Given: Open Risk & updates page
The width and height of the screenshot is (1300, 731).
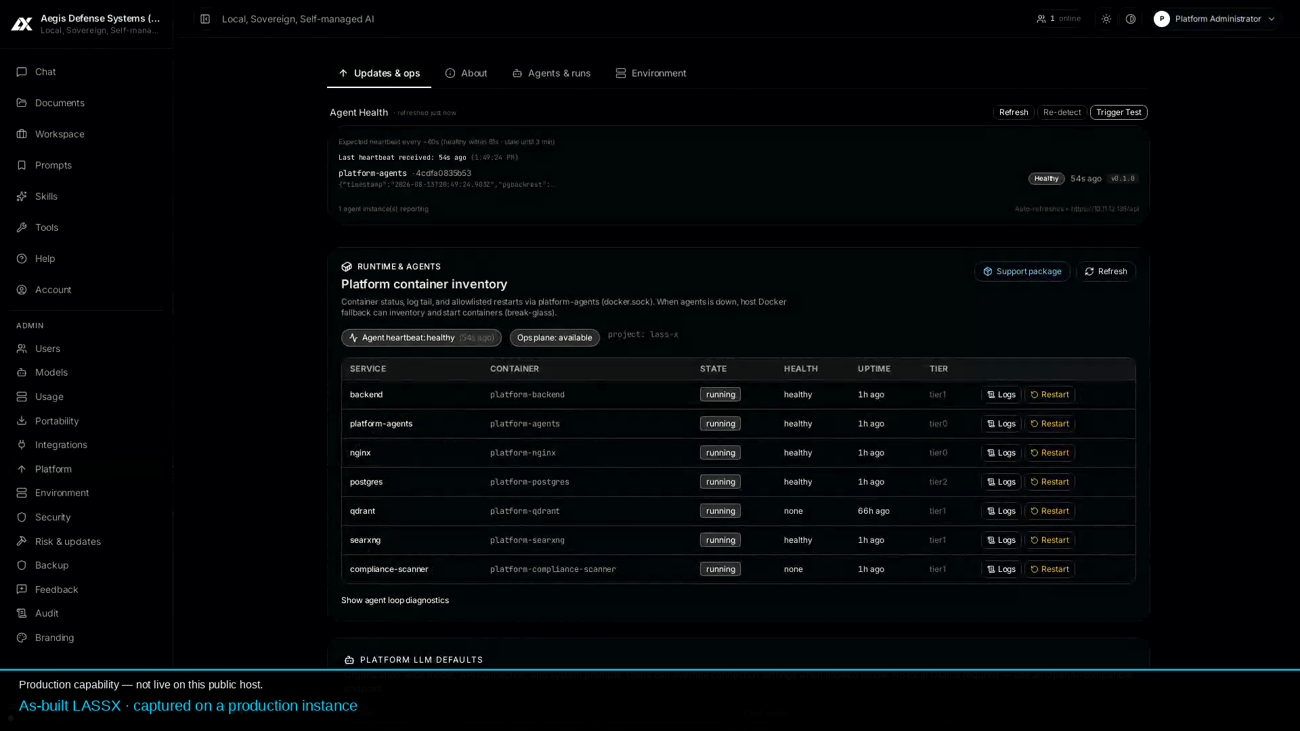Looking at the screenshot, I should pyautogui.click(x=86, y=541).
